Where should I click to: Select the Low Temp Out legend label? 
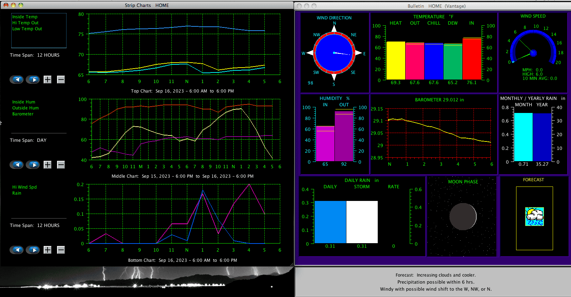27,29
